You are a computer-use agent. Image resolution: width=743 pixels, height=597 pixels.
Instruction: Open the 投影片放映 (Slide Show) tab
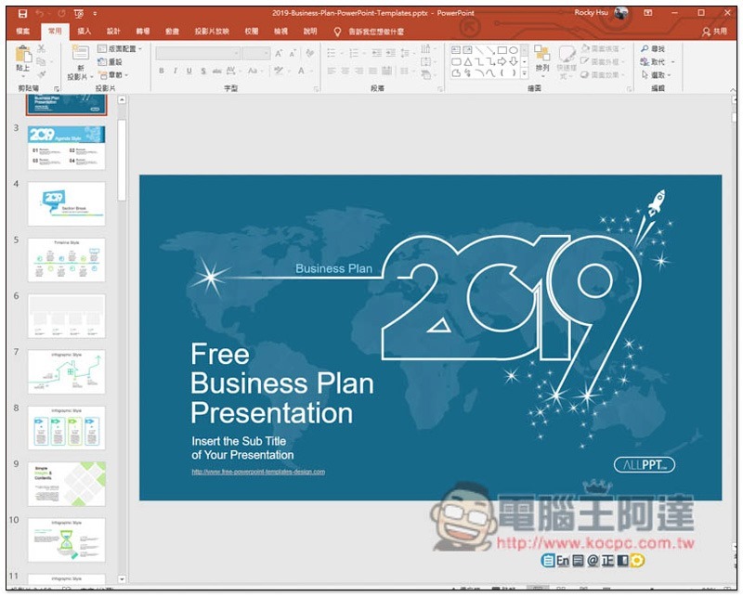212,32
